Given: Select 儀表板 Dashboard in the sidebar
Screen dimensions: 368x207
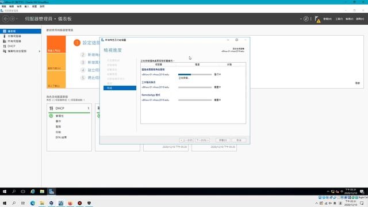Looking at the screenshot, I should tap(21, 31).
